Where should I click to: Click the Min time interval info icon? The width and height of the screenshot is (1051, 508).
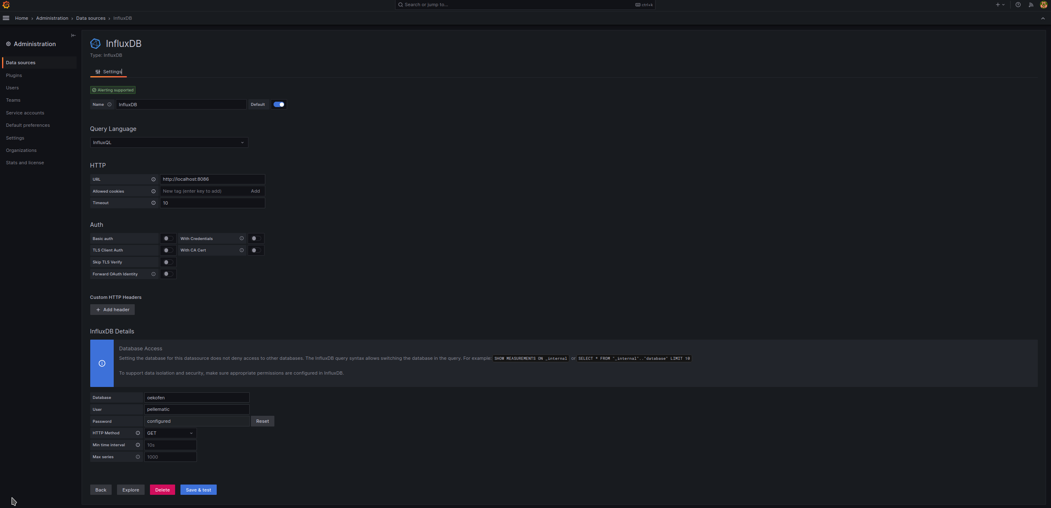138,445
